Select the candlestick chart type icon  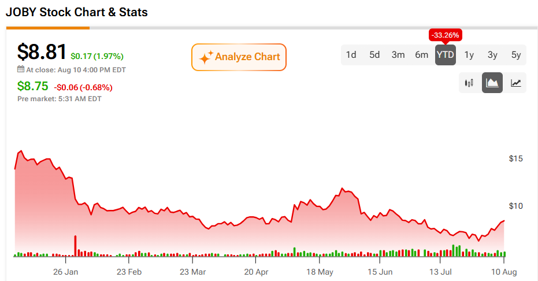pyautogui.click(x=469, y=83)
